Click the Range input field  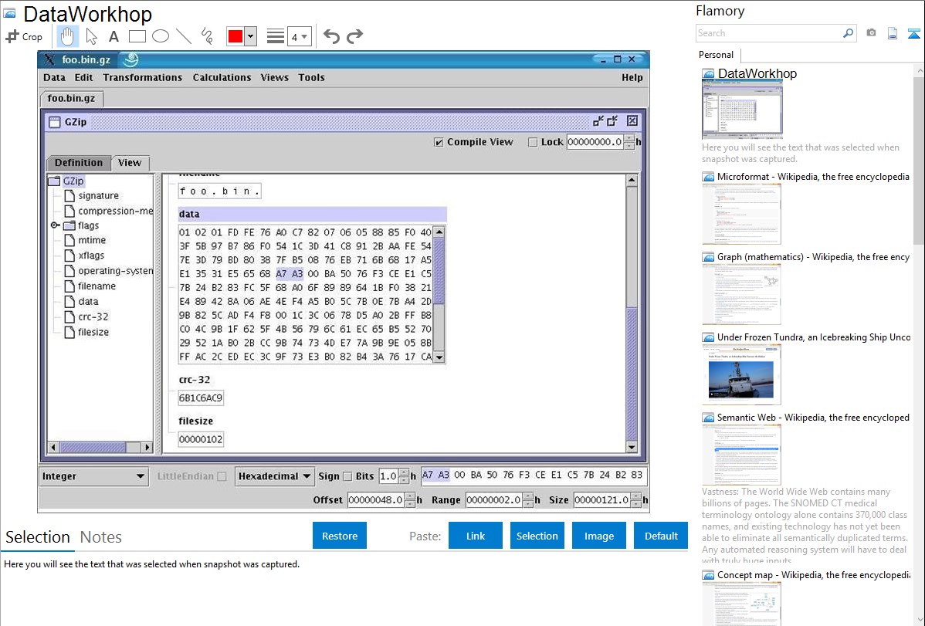pos(493,500)
